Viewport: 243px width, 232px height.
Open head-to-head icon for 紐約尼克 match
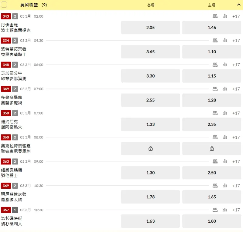point(215,113)
